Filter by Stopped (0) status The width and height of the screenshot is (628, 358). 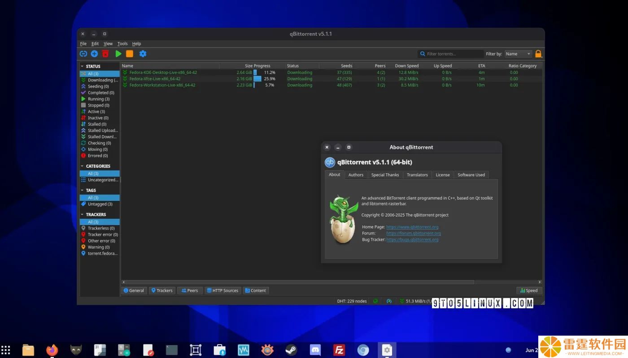click(100, 105)
